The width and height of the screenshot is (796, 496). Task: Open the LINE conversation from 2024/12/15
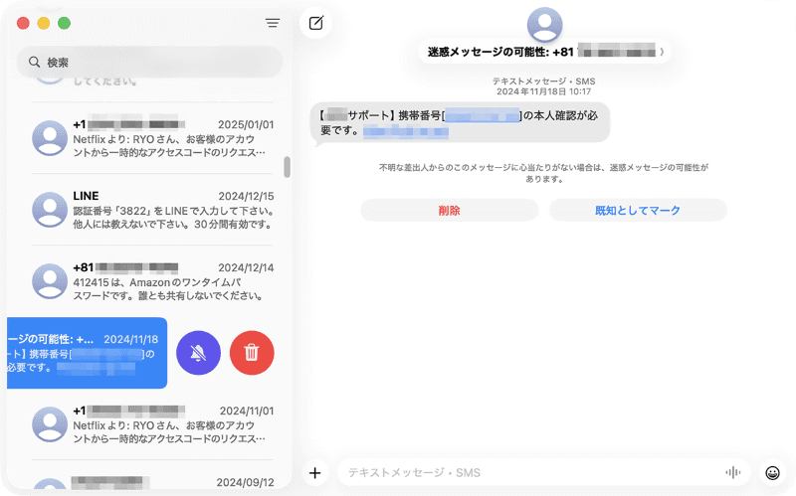(x=152, y=210)
